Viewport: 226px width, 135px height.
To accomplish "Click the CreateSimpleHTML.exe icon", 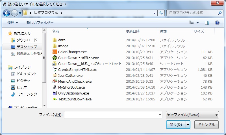I will [x=55, y=69].
